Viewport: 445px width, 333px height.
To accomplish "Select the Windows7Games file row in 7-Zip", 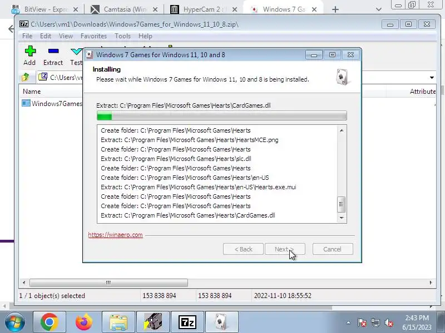I will pos(52,103).
